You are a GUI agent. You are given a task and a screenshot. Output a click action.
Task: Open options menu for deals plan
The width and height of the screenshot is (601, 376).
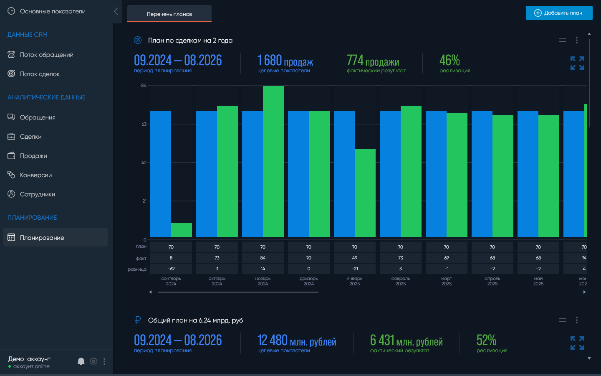(577, 40)
